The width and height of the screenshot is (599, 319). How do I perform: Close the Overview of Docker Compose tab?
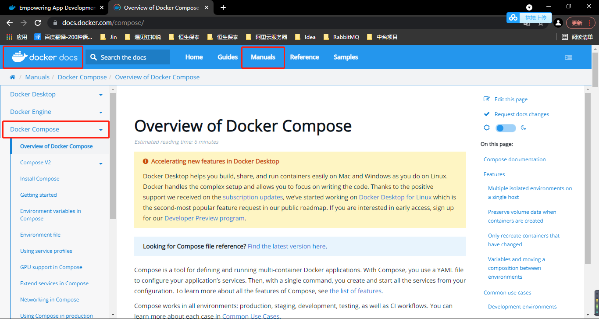(207, 7)
